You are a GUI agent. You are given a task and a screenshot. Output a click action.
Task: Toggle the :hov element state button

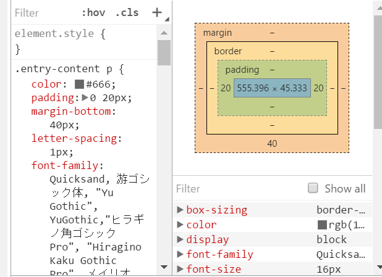point(93,12)
